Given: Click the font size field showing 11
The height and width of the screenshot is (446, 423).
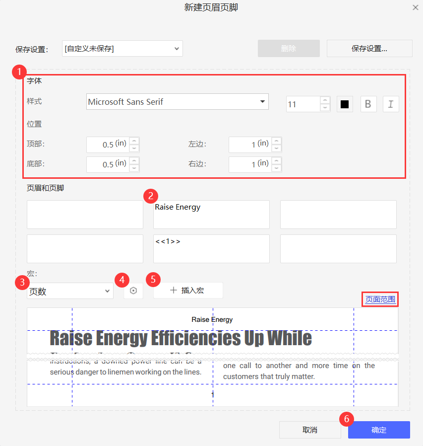Looking at the screenshot, I should [x=303, y=104].
